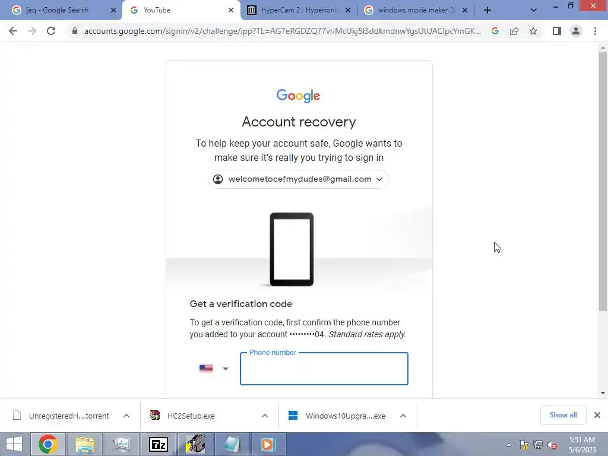Image resolution: width=608 pixels, height=456 pixels.
Task: Close the [eq - Google Search tab
Action: [x=113, y=10]
